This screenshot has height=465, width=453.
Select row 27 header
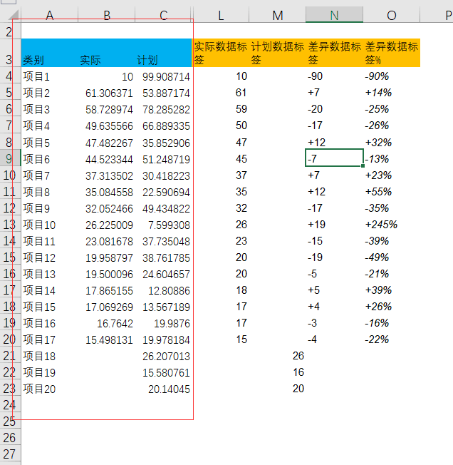coord(11,454)
